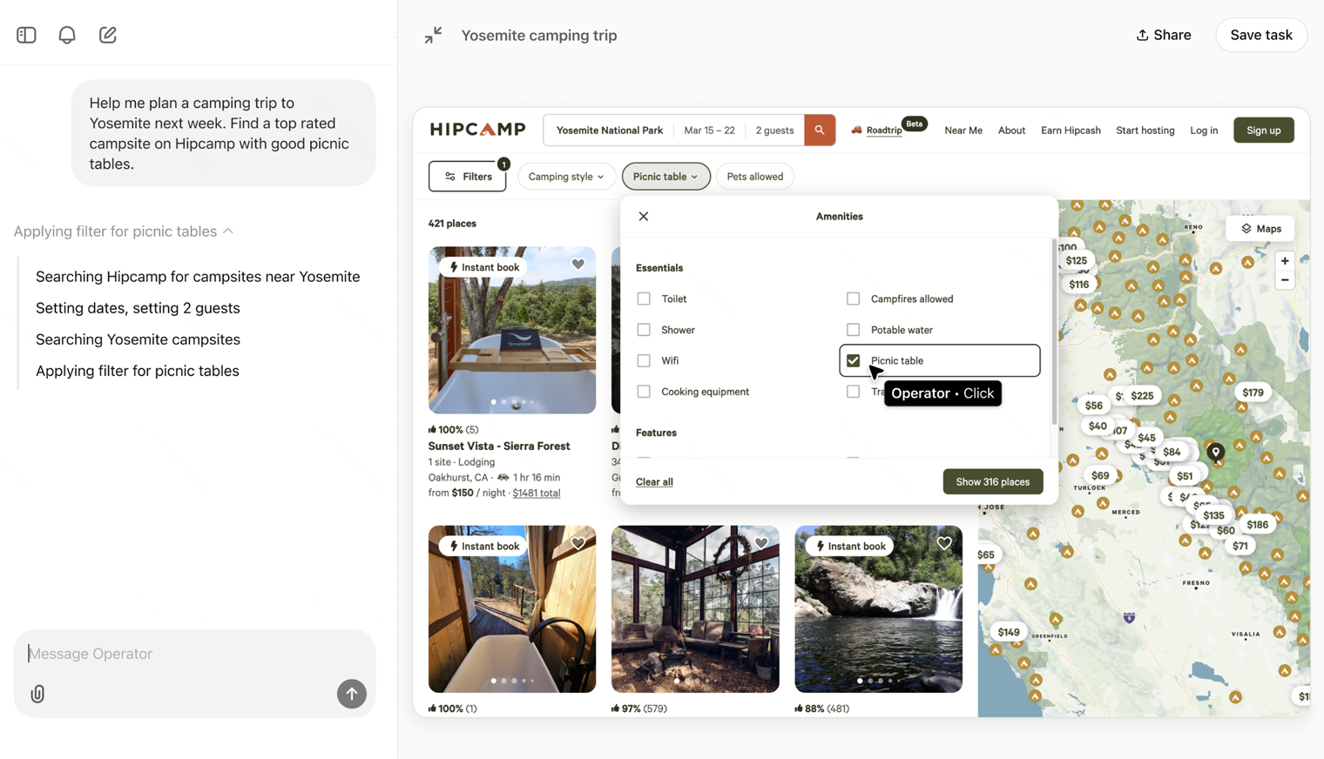
Task: Click Log in on Hipcamp navigation
Action: tap(1204, 131)
